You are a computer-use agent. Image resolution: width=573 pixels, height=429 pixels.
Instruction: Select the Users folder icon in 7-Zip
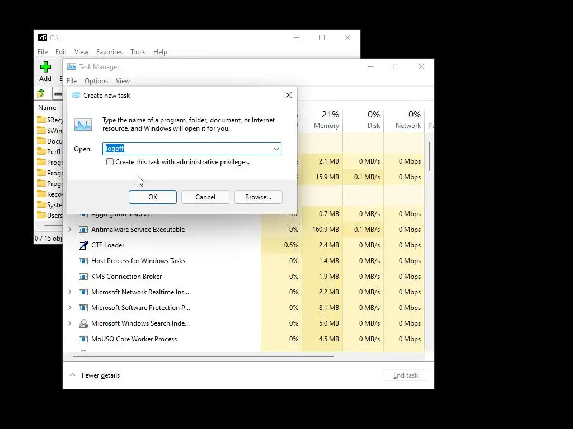point(41,215)
